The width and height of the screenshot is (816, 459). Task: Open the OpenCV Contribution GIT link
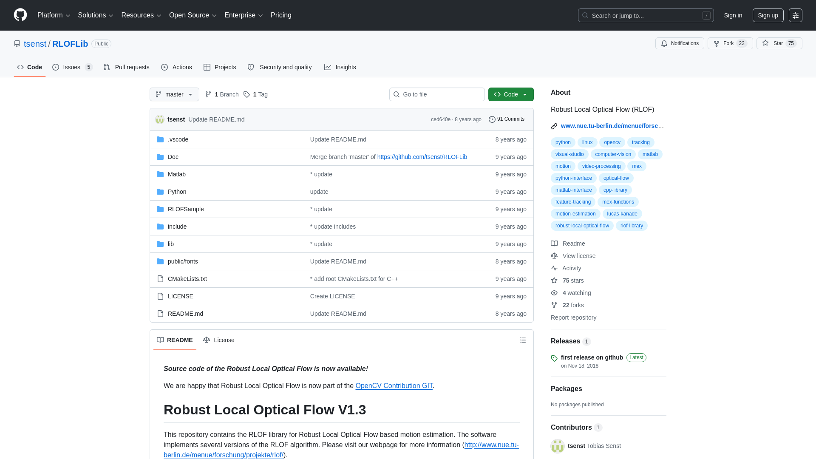[394, 386]
